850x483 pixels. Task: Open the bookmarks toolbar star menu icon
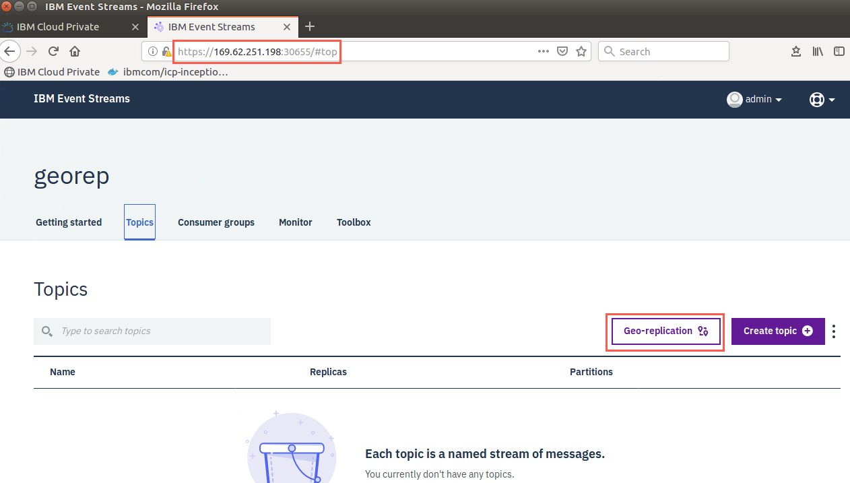(796, 51)
